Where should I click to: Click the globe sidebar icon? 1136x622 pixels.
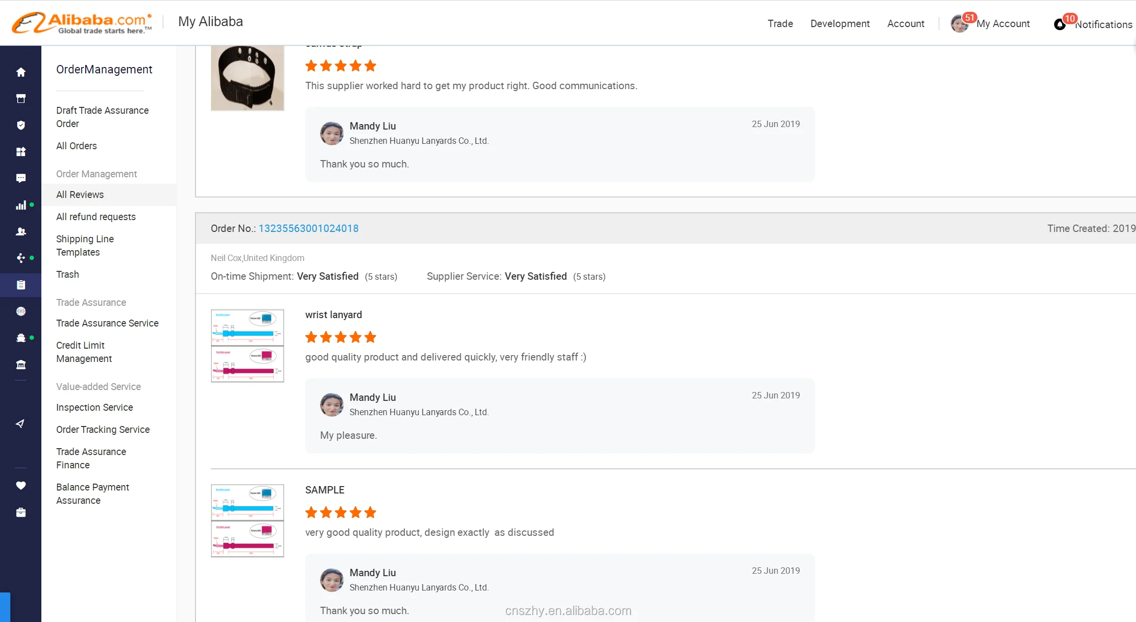[21, 311]
